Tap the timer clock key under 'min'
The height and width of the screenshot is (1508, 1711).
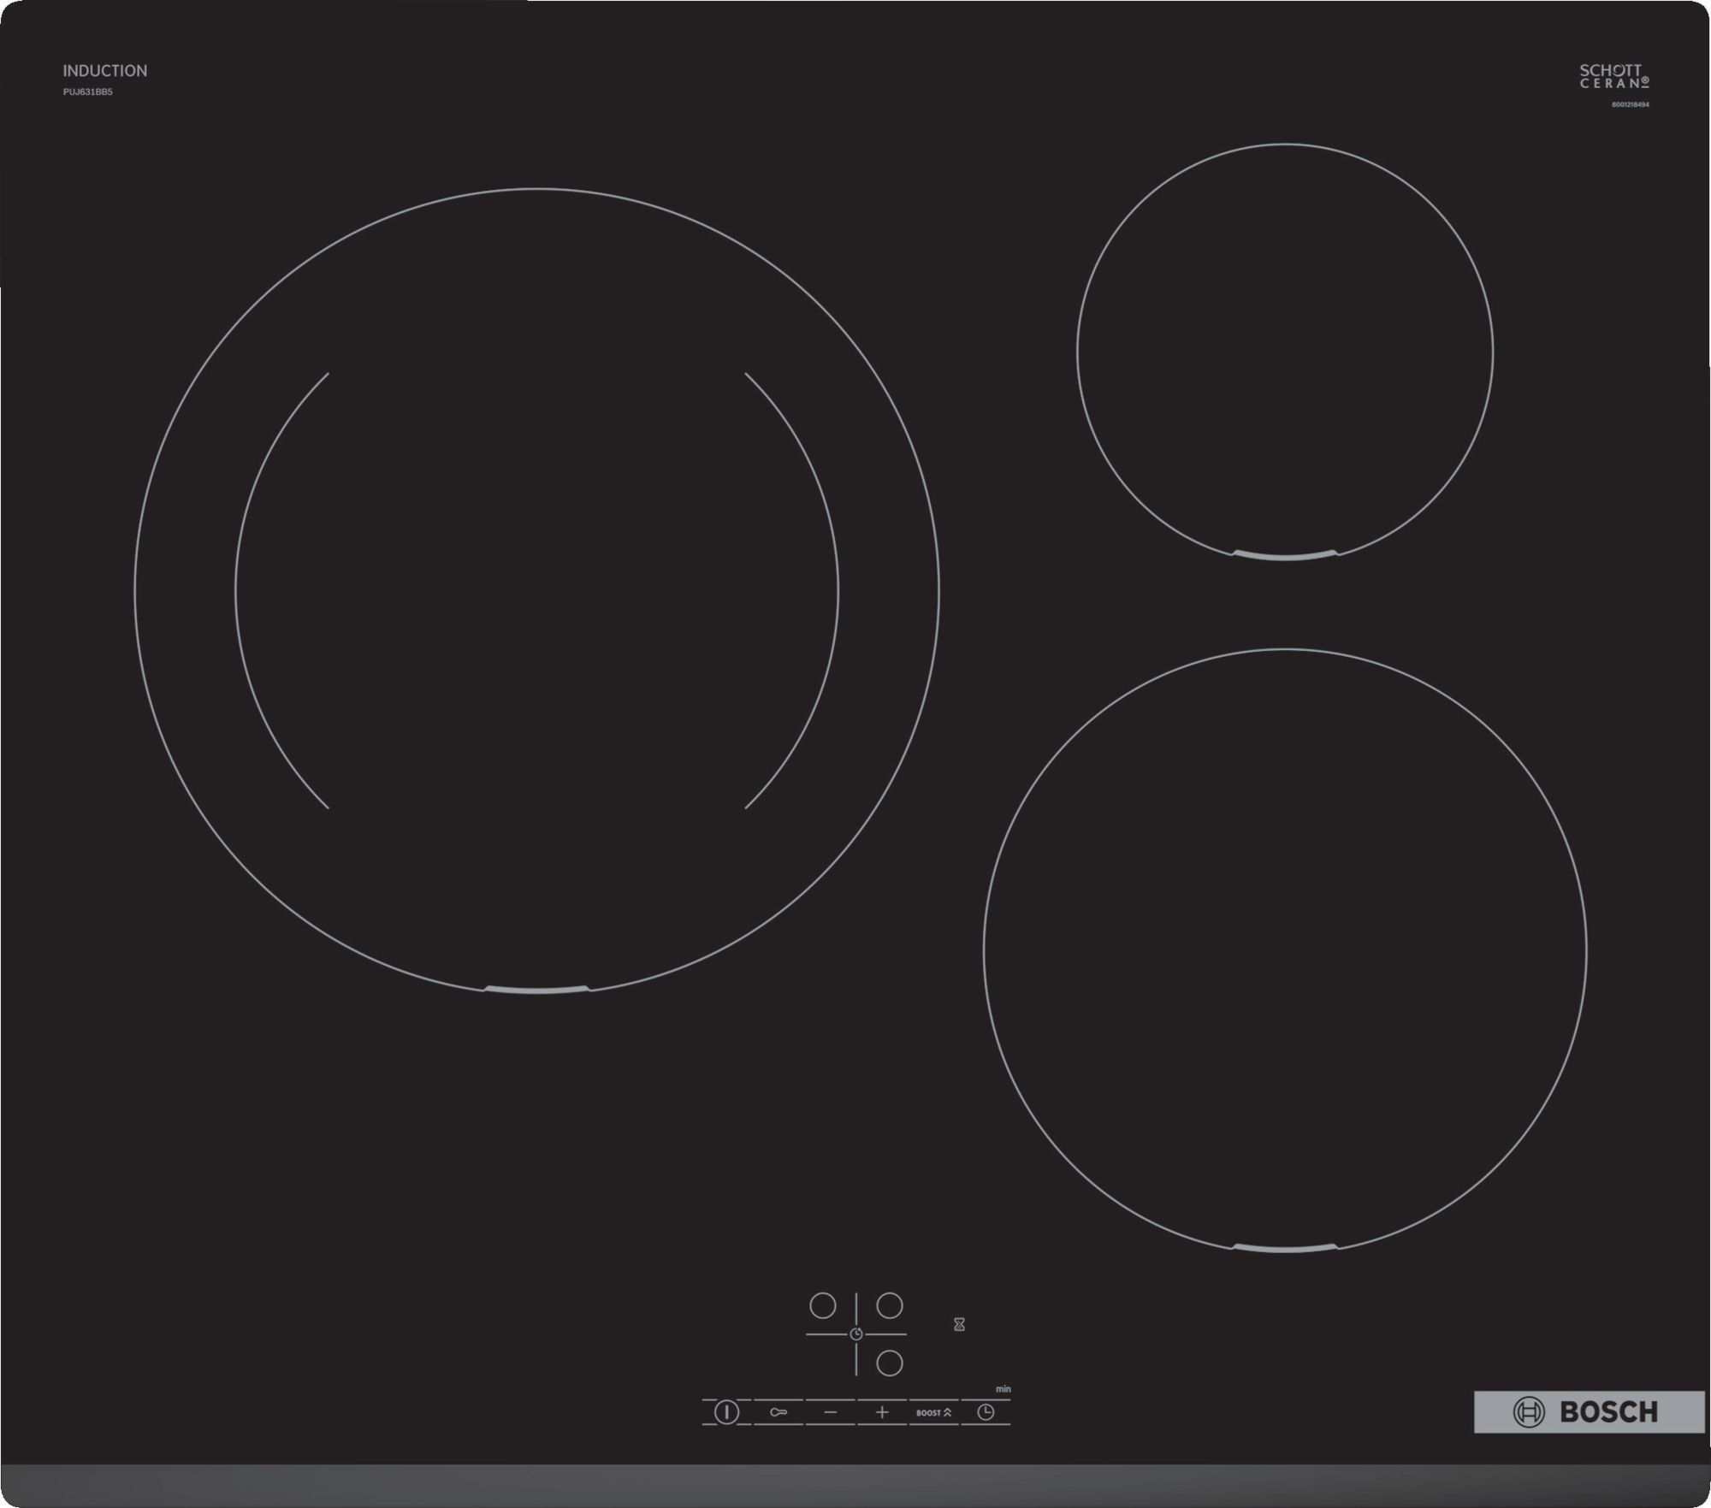click(x=986, y=1412)
